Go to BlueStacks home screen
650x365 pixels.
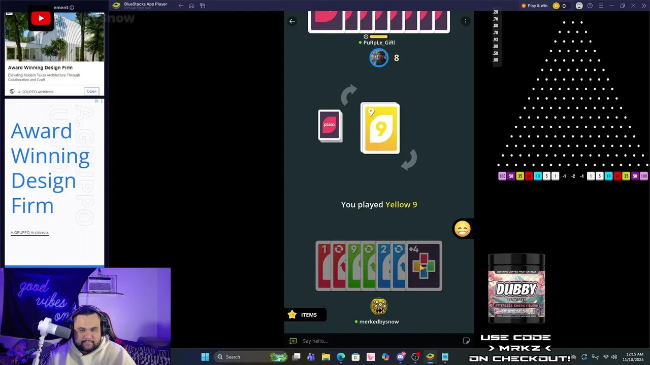point(191,6)
